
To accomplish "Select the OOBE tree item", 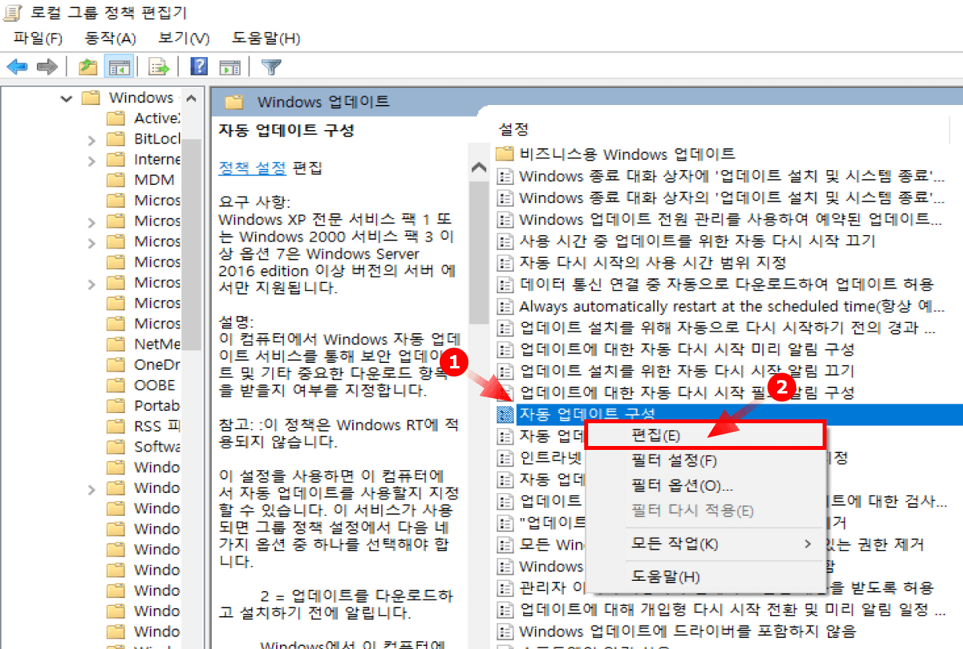I will 155,385.
